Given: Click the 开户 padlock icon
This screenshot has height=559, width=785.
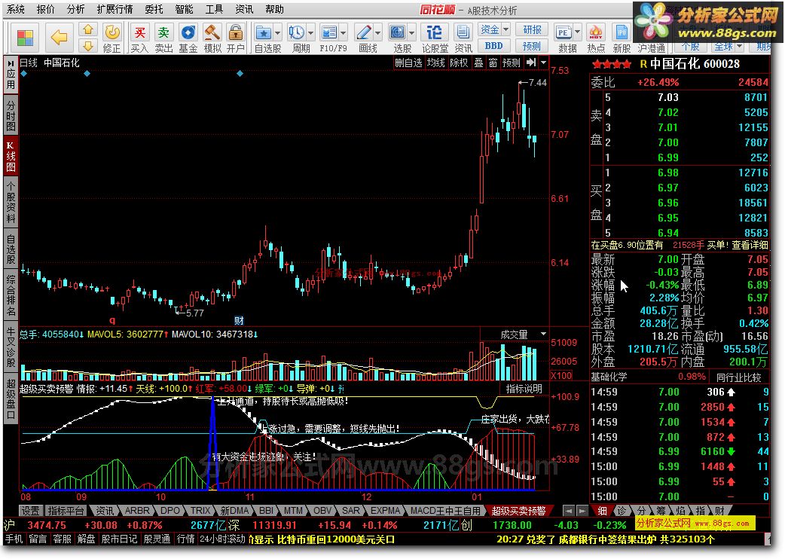Looking at the screenshot, I should click(x=235, y=33).
